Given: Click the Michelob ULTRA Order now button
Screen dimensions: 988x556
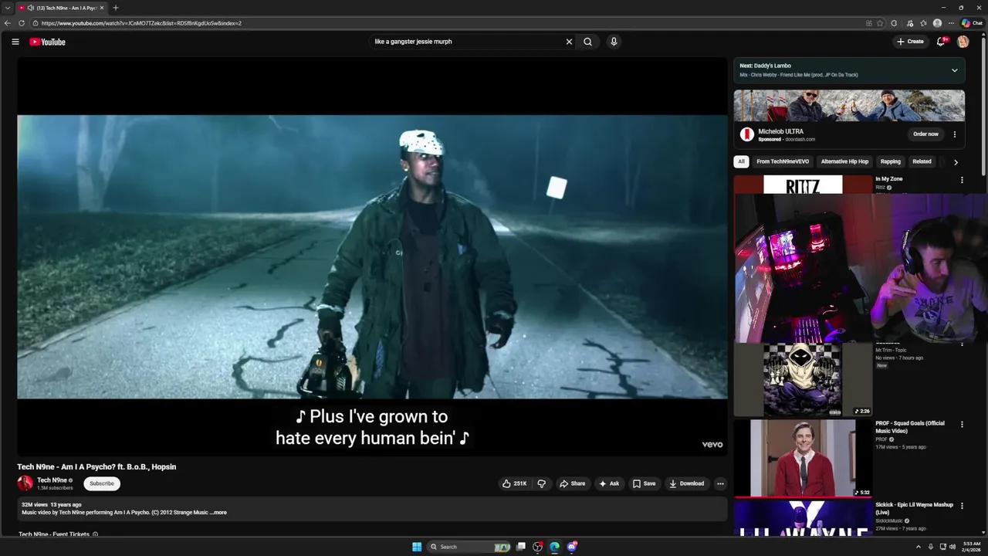Looking at the screenshot, I should pyautogui.click(x=925, y=134).
